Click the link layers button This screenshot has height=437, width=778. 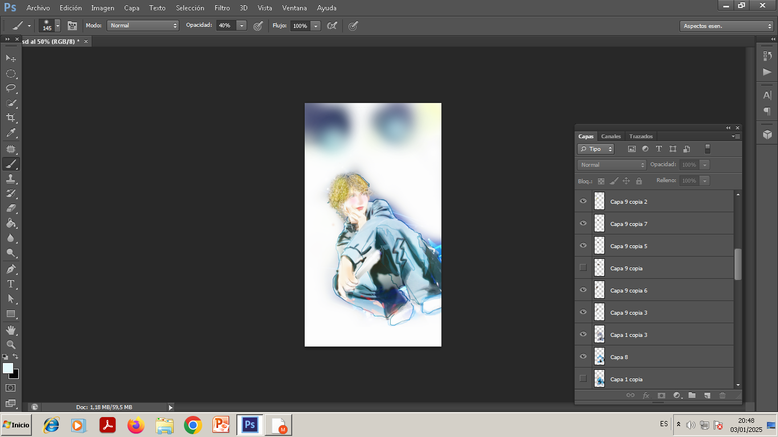630,395
